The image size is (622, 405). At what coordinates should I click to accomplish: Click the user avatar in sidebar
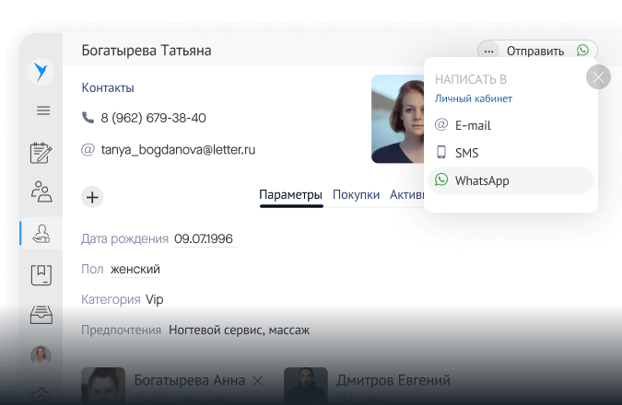pyautogui.click(x=41, y=355)
